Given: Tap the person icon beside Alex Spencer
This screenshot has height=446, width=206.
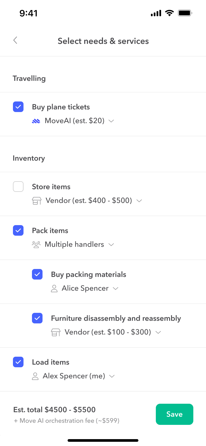Looking at the screenshot, I should click(35, 376).
